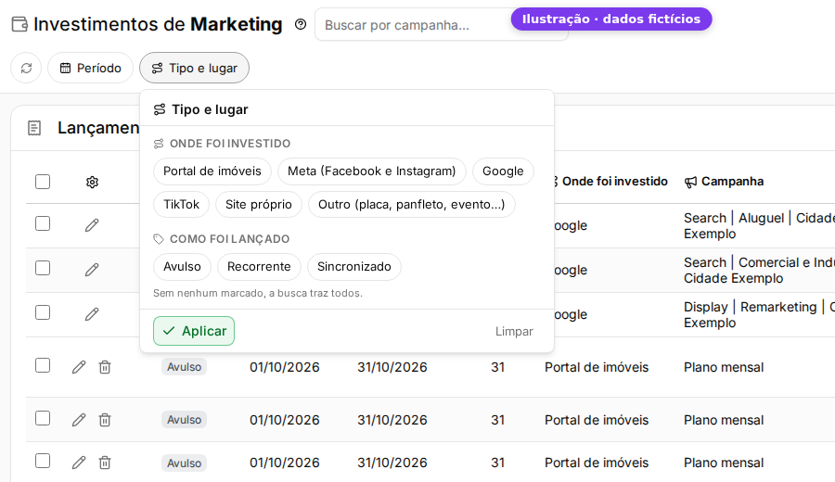This screenshot has height=482, width=835.
Task: Open the table settings gear icon
Action: click(92, 183)
